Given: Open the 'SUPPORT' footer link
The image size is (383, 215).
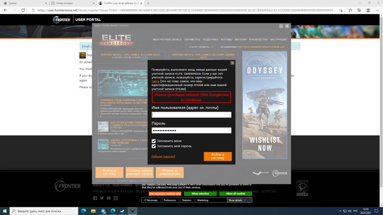Looking at the screenshot, I should pyautogui.click(x=269, y=191).
